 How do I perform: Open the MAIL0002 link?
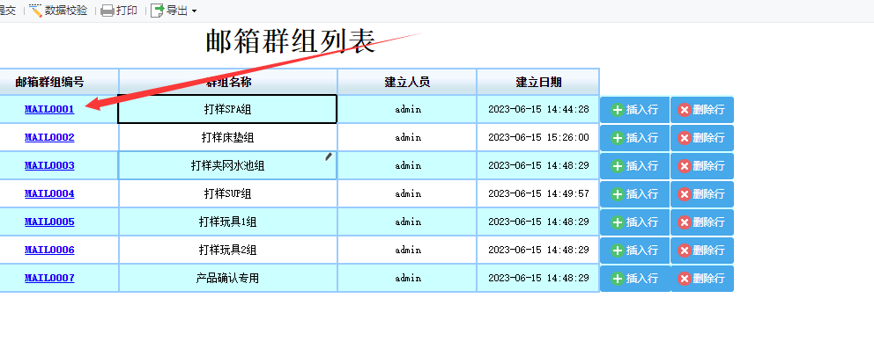49,137
